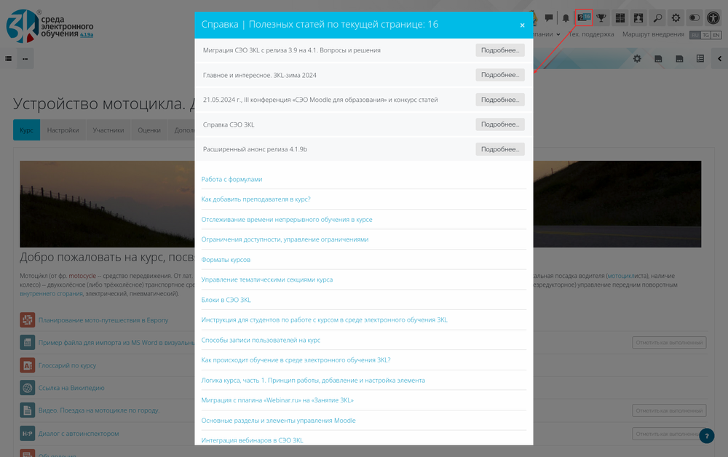Switch language to EN

click(716, 35)
